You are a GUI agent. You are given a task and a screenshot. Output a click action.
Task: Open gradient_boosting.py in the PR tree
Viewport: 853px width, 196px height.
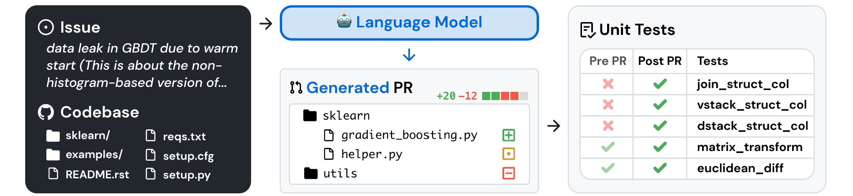(x=410, y=135)
